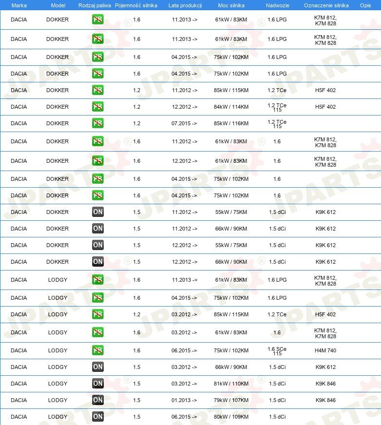Click the Opis column header

(x=365, y=5)
